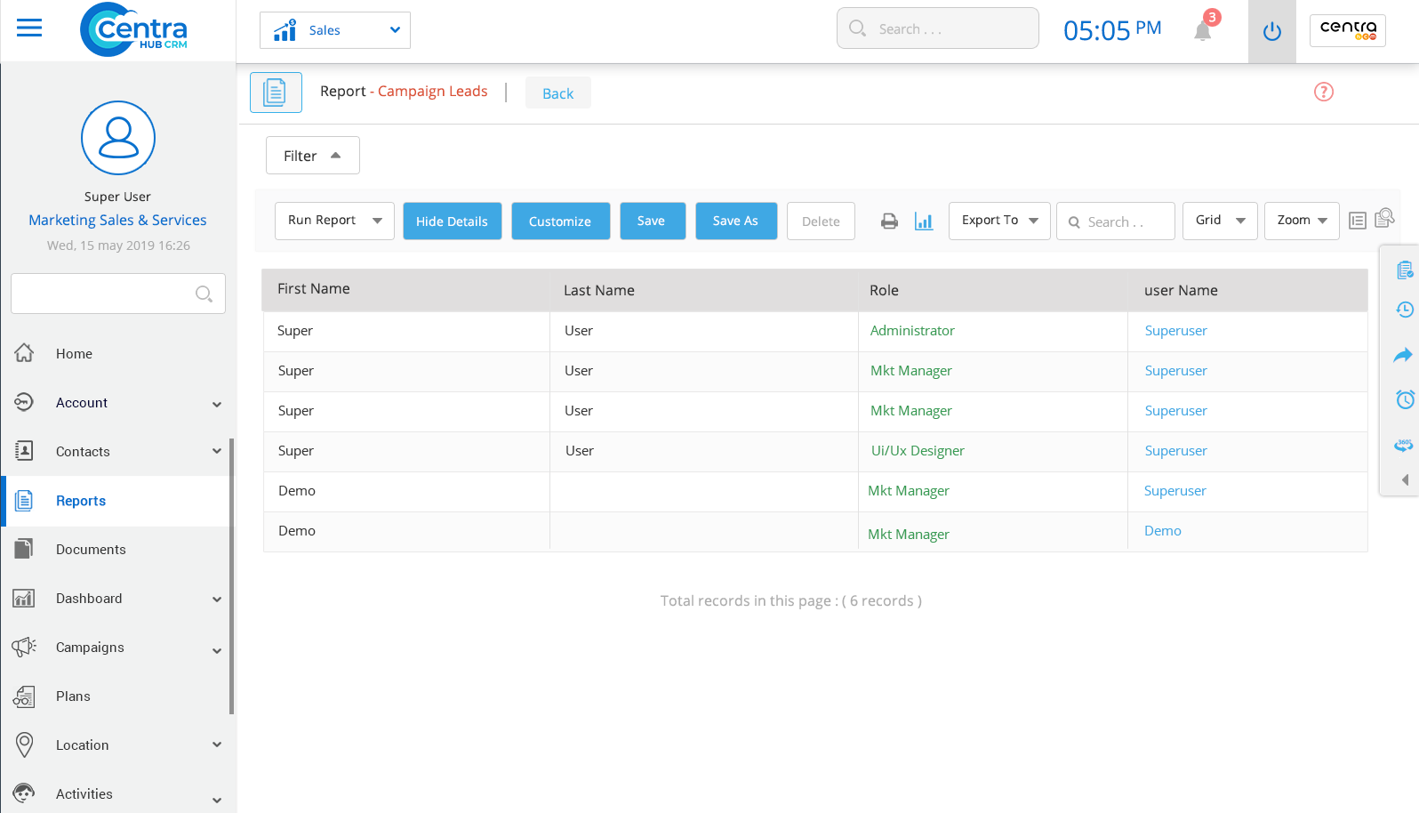Click the top global search field
Viewport: 1419px width, 813px height.
click(938, 28)
